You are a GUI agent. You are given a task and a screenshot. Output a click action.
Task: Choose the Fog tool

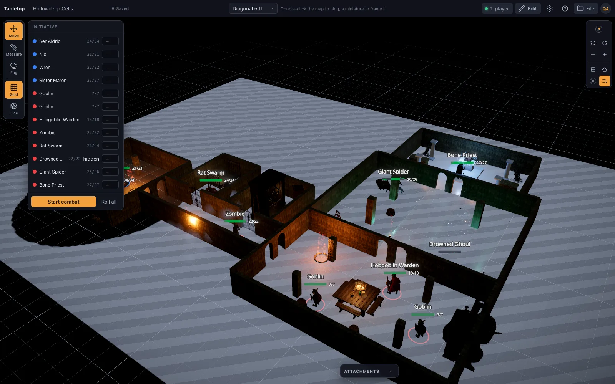tap(14, 68)
